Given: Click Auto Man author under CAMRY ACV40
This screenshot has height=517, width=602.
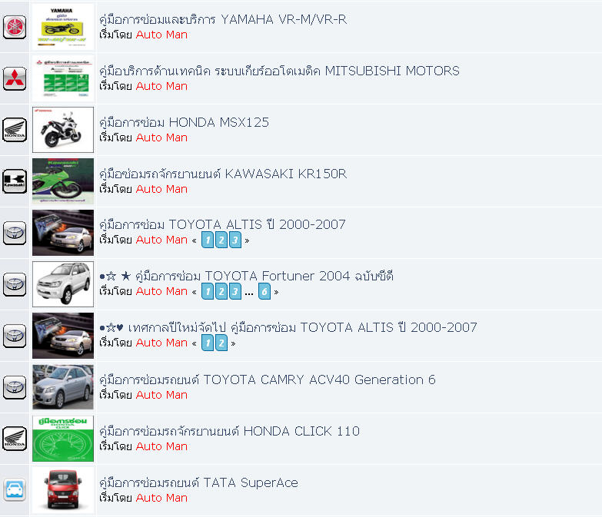Looking at the screenshot, I should (x=161, y=395).
